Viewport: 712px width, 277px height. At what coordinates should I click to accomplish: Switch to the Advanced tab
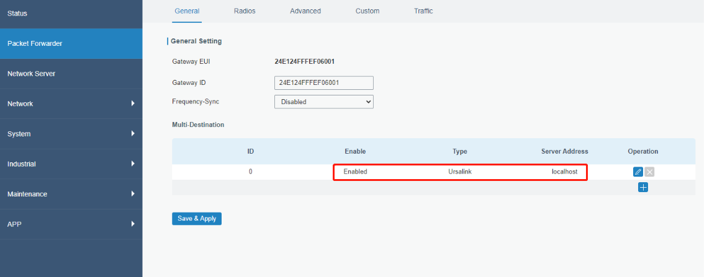305,11
